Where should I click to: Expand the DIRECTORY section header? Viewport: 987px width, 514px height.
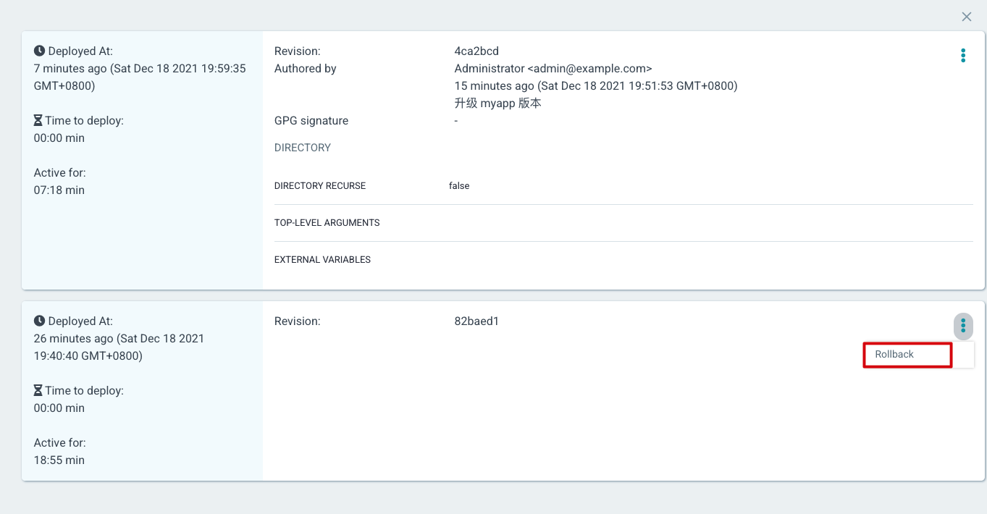303,148
